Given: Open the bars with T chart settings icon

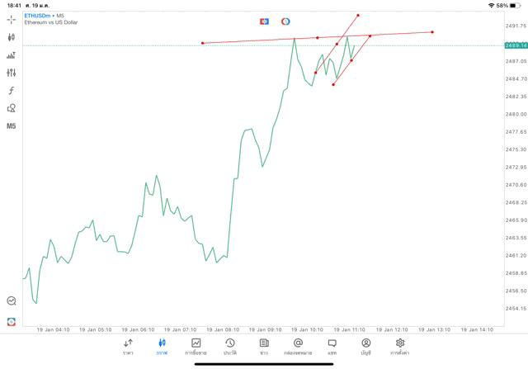Looking at the screenshot, I should pos(12,55).
